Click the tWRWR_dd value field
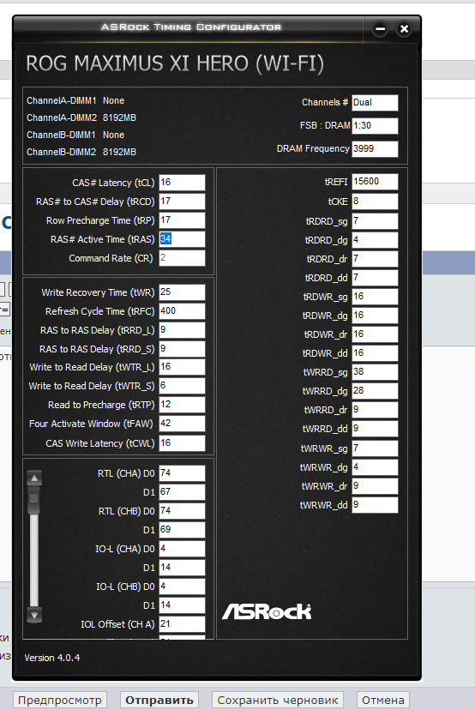 375,505
